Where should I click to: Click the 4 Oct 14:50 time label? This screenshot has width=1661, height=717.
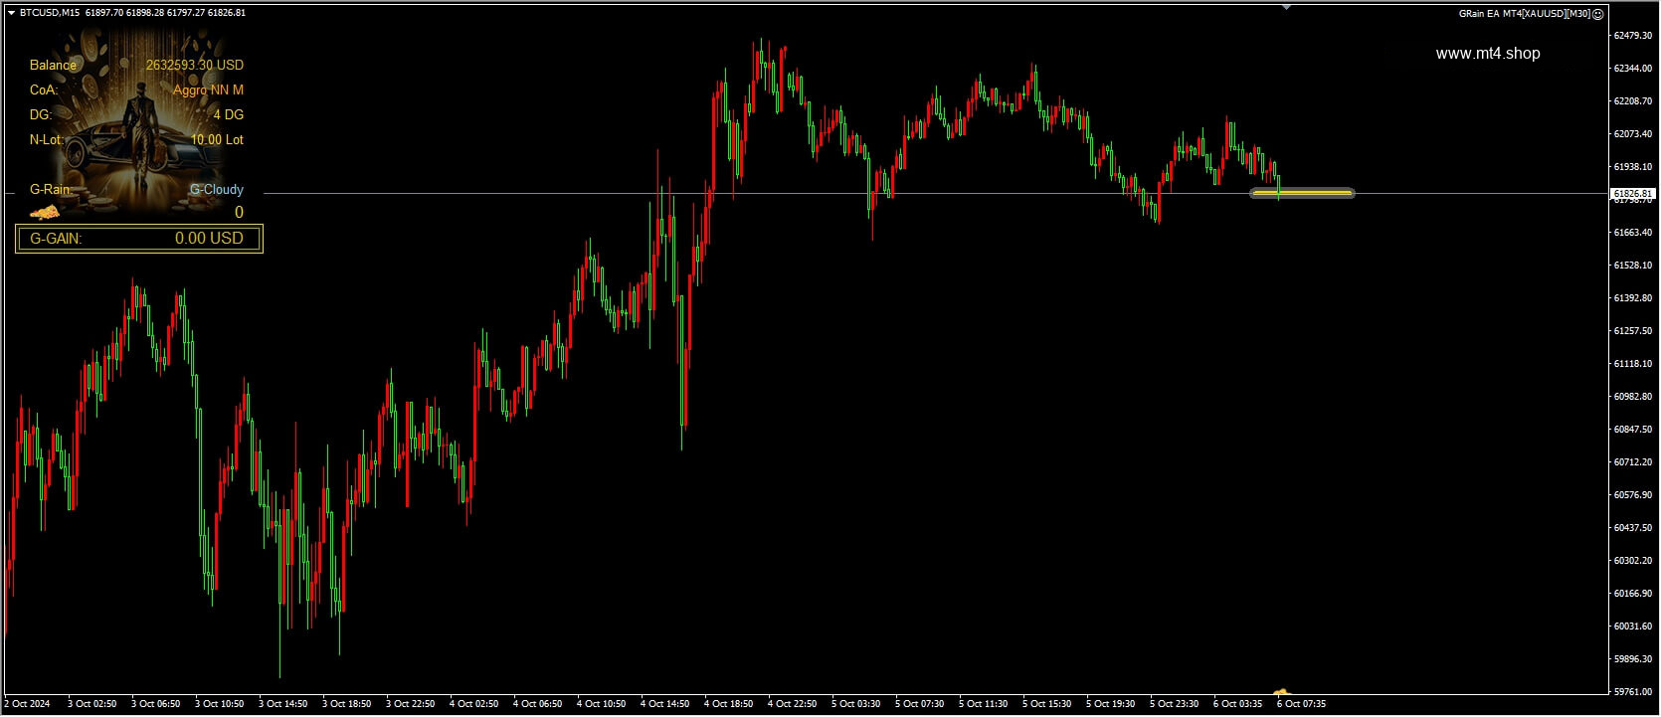click(x=664, y=704)
